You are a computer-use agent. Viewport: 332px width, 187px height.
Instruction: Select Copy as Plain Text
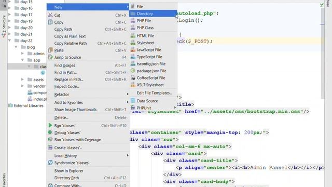click(x=88, y=36)
